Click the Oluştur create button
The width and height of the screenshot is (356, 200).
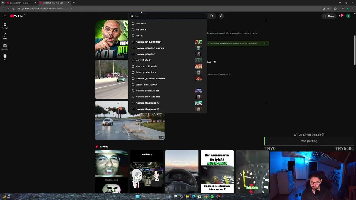(x=329, y=16)
